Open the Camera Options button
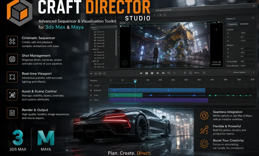The height and width of the screenshot is (156, 259). (x=239, y=72)
